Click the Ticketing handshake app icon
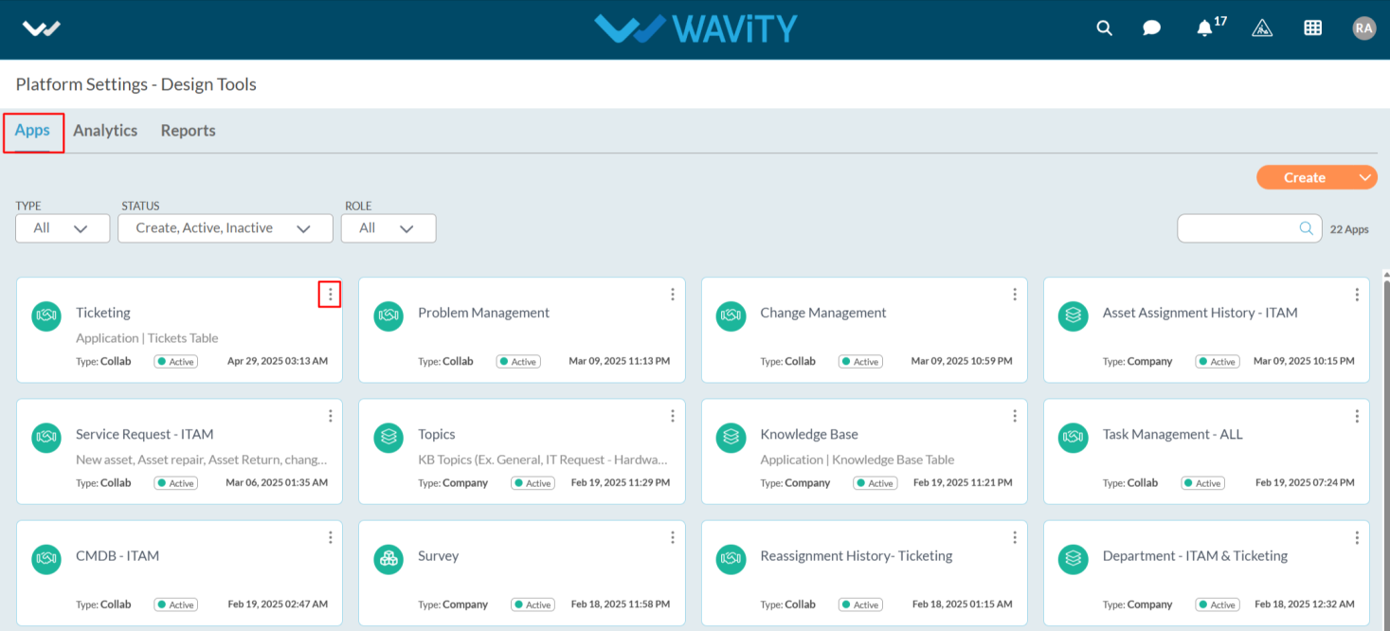Screen dimensions: 1390x631 click(46, 316)
